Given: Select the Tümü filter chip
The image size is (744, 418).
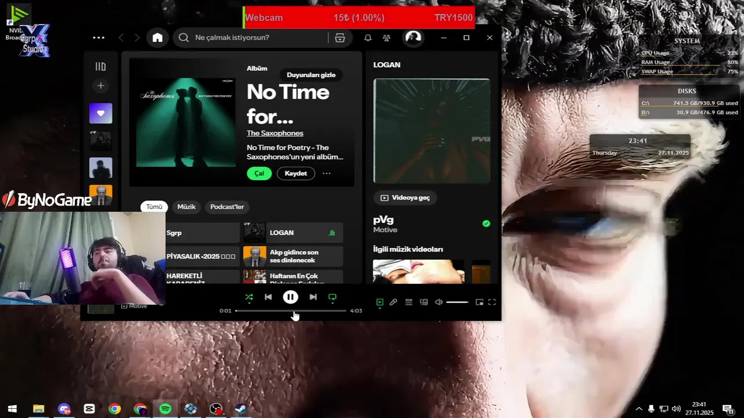Looking at the screenshot, I should (x=154, y=207).
